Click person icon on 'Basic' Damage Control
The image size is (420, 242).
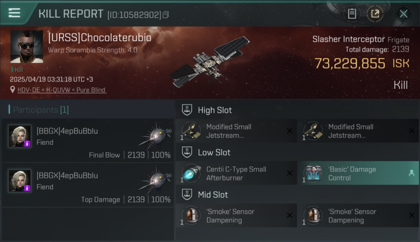tap(412, 173)
